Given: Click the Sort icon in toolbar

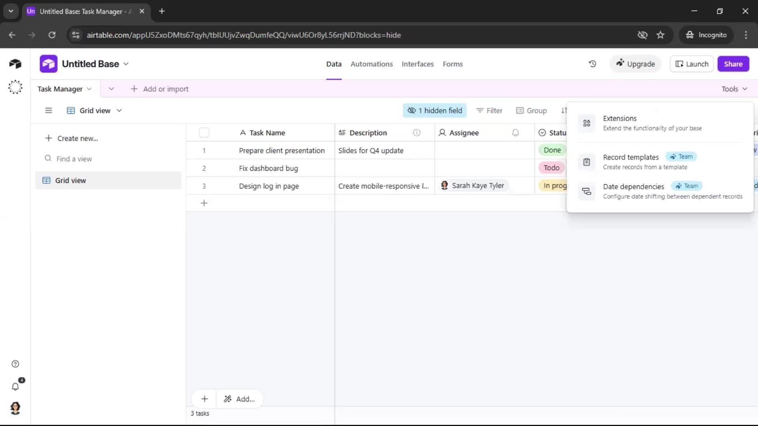Looking at the screenshot, I should point(564,110).
